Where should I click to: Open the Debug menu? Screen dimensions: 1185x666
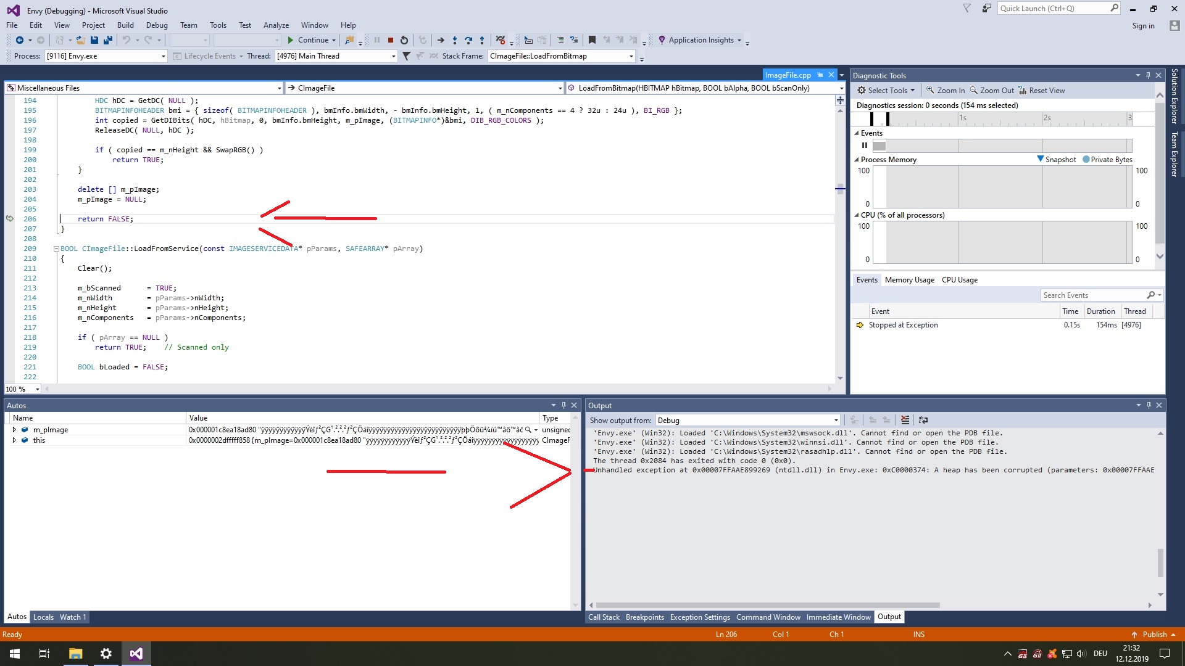pos(157,25)
